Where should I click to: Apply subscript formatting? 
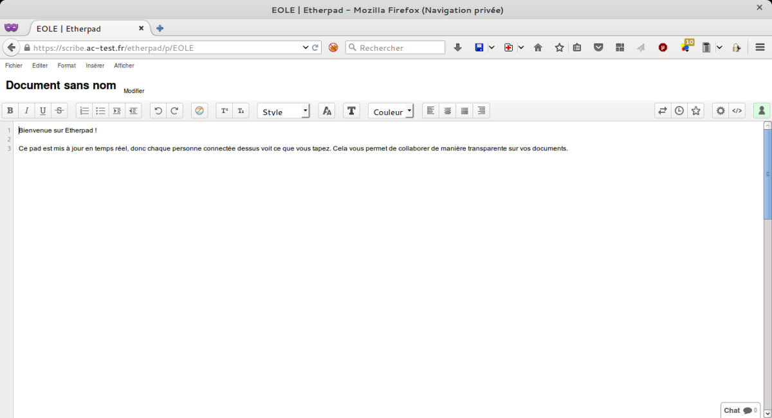(241, 110)
